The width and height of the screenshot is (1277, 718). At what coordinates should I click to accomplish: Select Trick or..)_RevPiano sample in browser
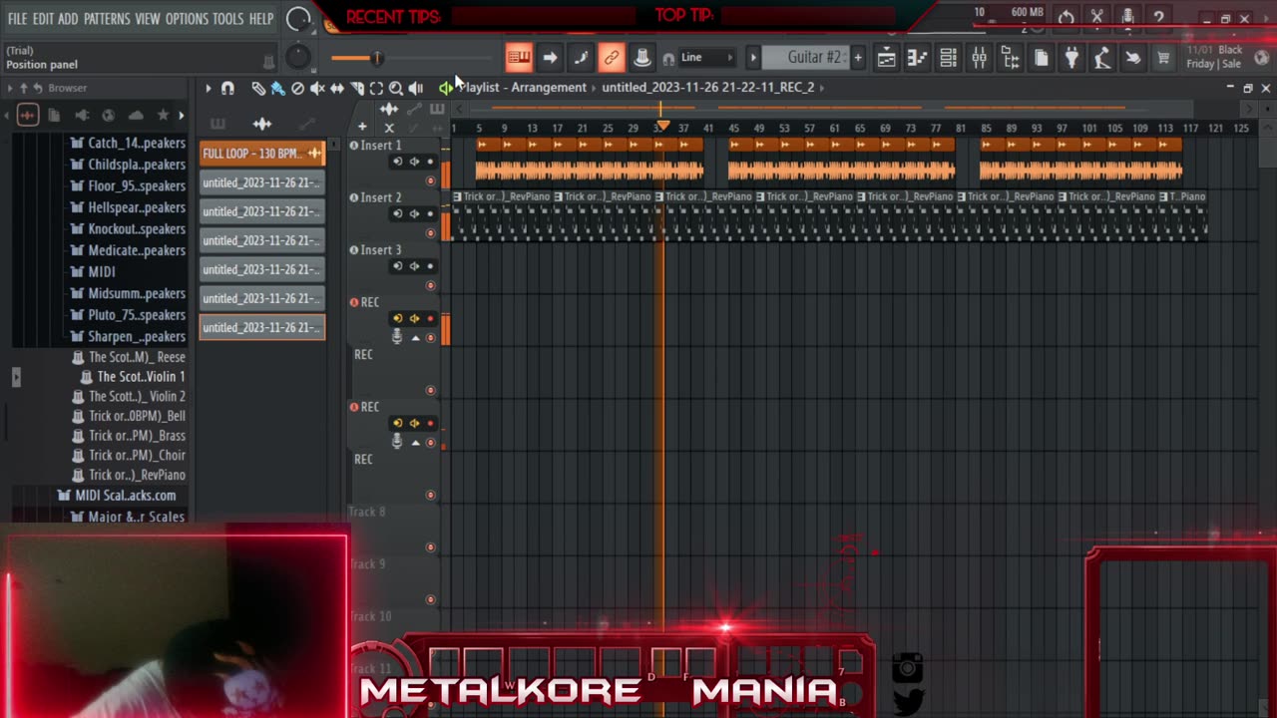(128, 475)
